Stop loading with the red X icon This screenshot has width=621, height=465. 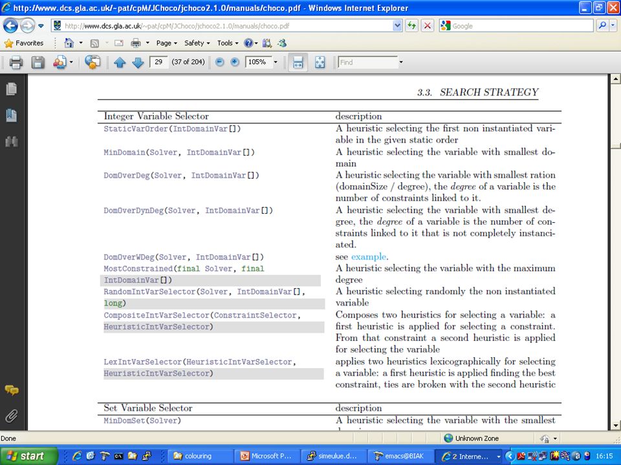pyautogui.click(x=428, y=26)
